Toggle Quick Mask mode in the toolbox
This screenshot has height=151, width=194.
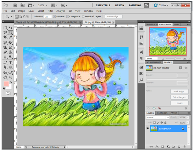8,94
